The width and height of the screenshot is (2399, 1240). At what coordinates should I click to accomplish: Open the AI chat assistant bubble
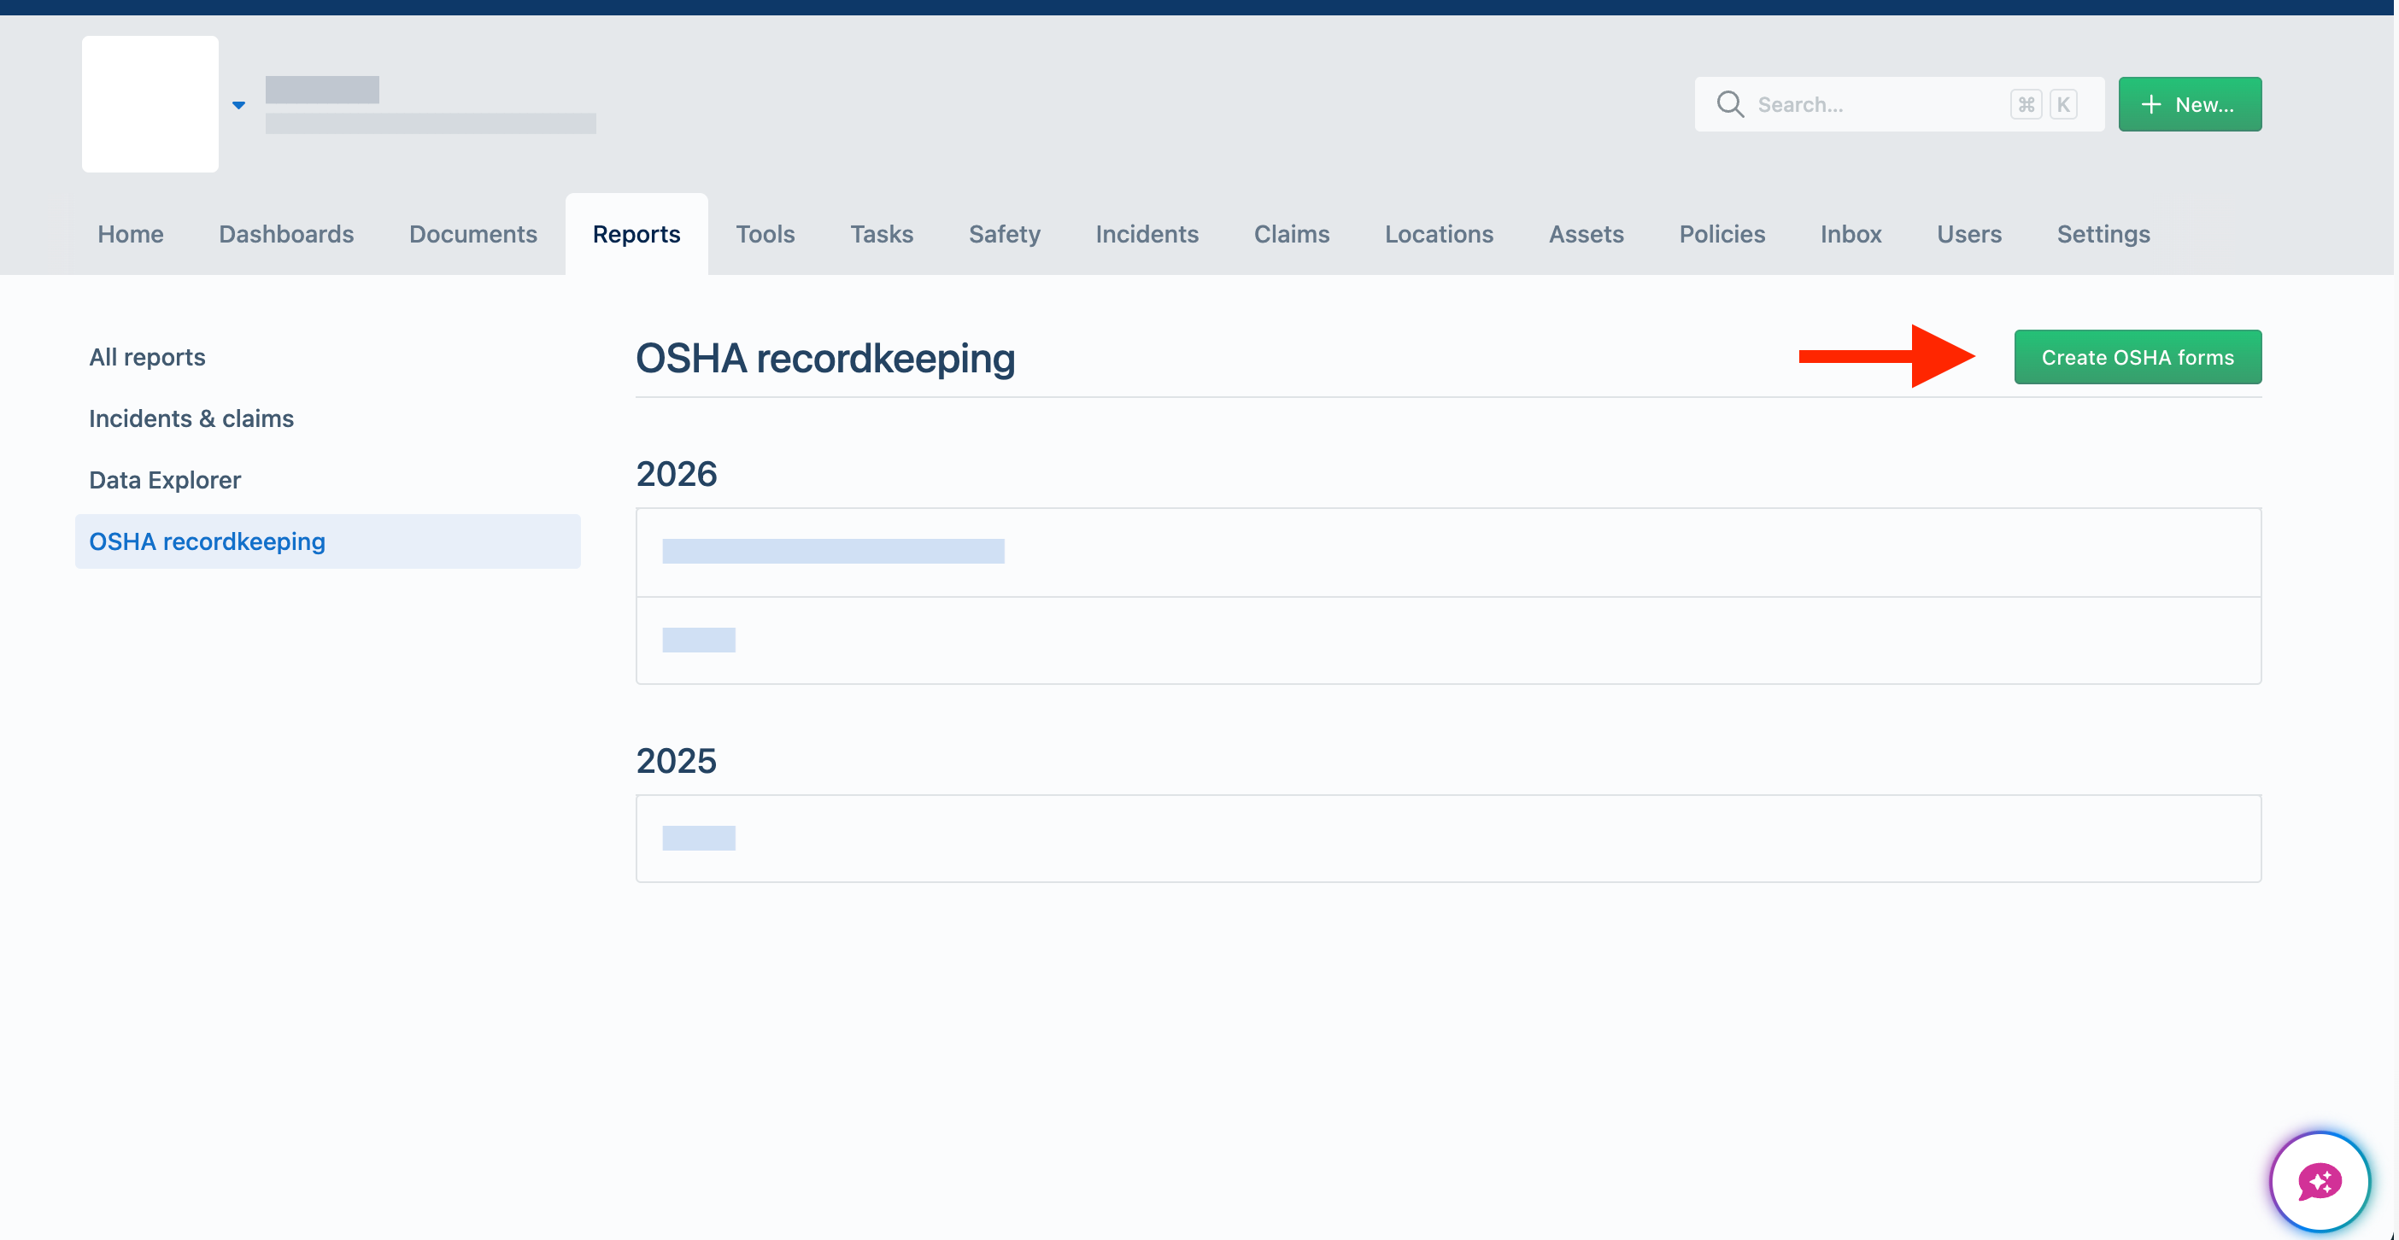point(2319,1181)
